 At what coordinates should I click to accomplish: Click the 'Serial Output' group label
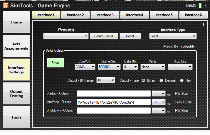(55, 50)
